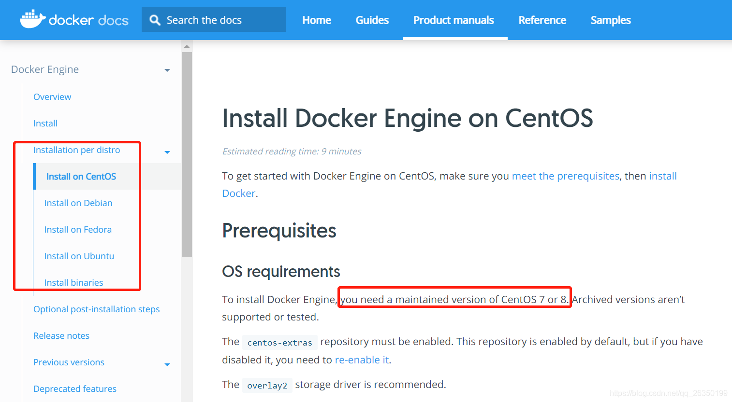The image size is (732, 402).
Task: Select Install on Fedora in sidebar
Action: (x=78, y=230)
